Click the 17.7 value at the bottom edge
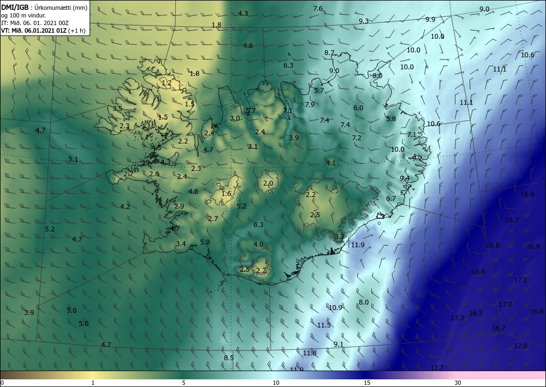The image size is (546, 387). pyautogui.click(x=437, y=368)
